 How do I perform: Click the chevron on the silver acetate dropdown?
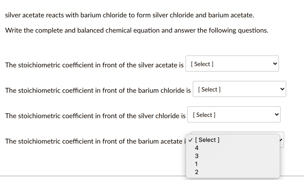(x=275, y=63)
